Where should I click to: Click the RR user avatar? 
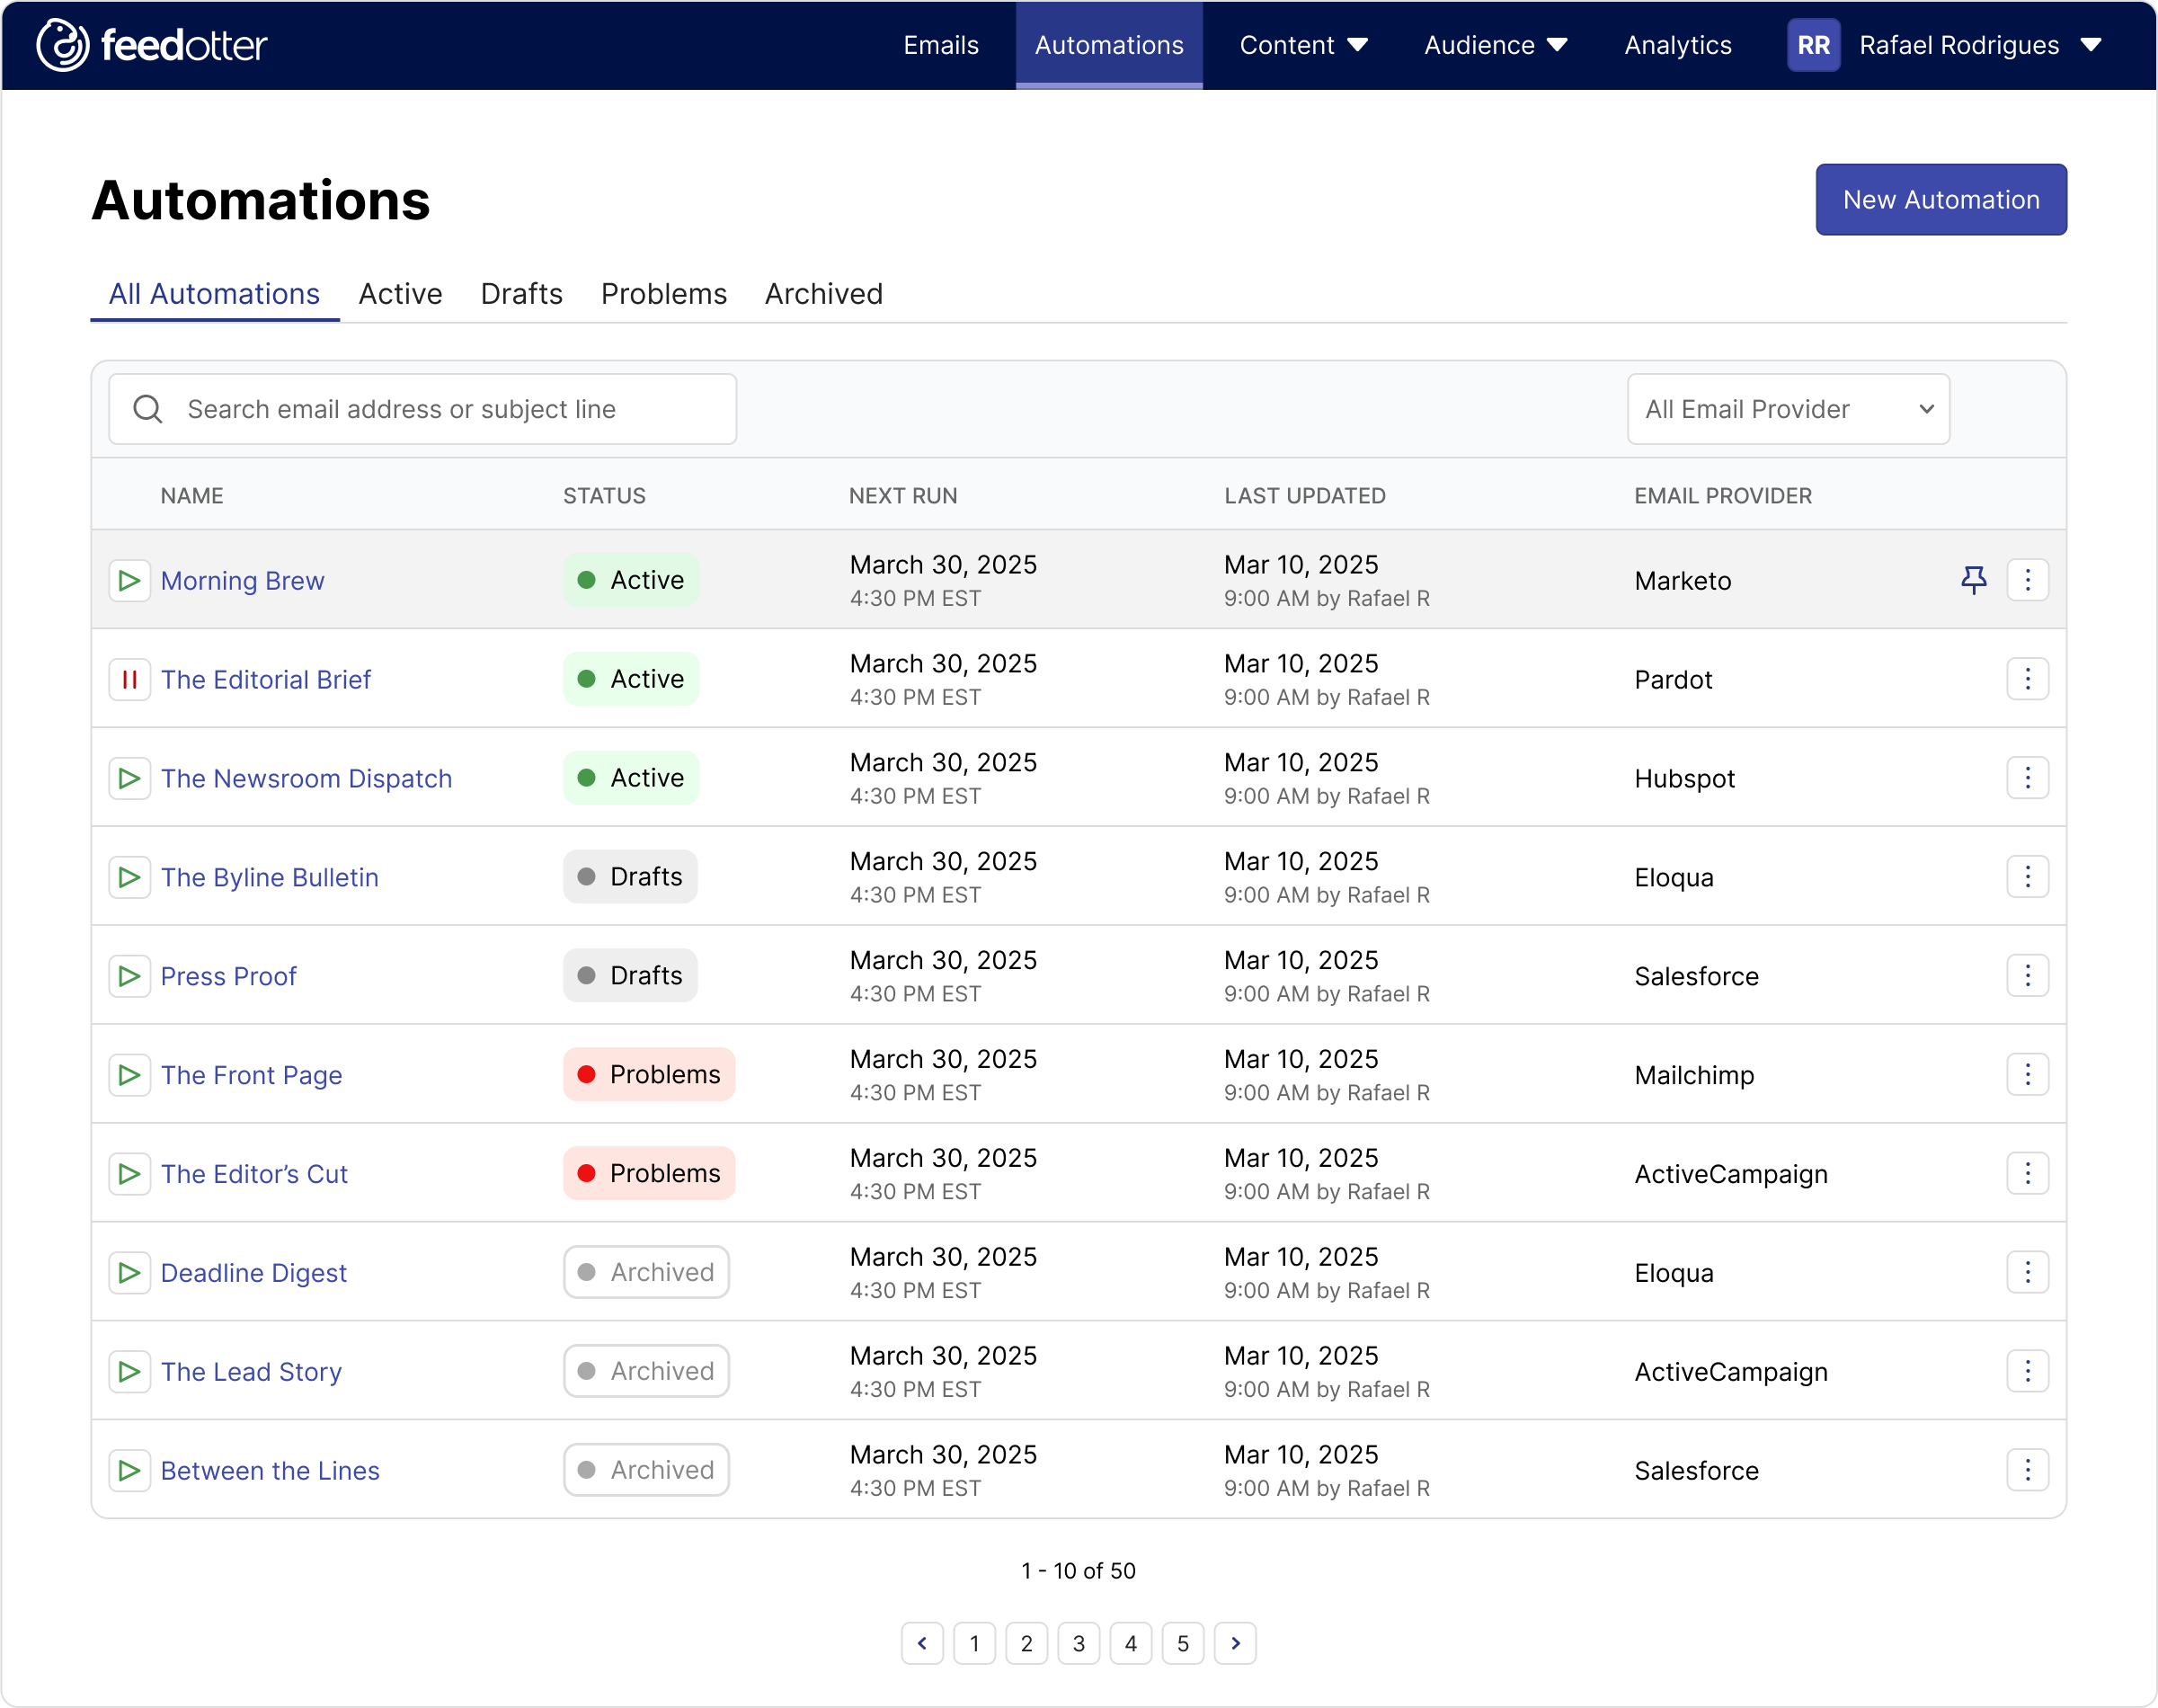coord(1813,45)
